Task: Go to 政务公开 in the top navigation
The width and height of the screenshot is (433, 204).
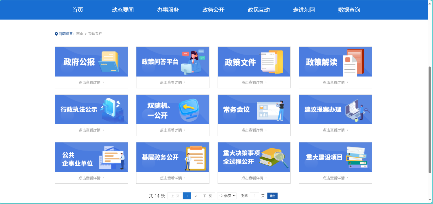Action: [x=213, y=10]
